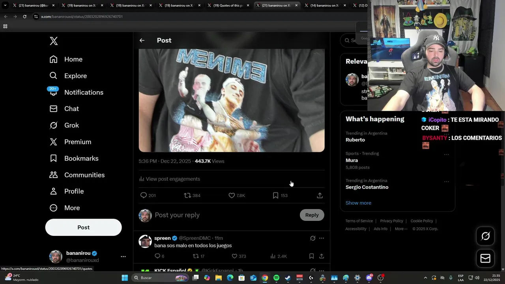Switch to the '(14) bananirou on X' tab

pos(325,6)
